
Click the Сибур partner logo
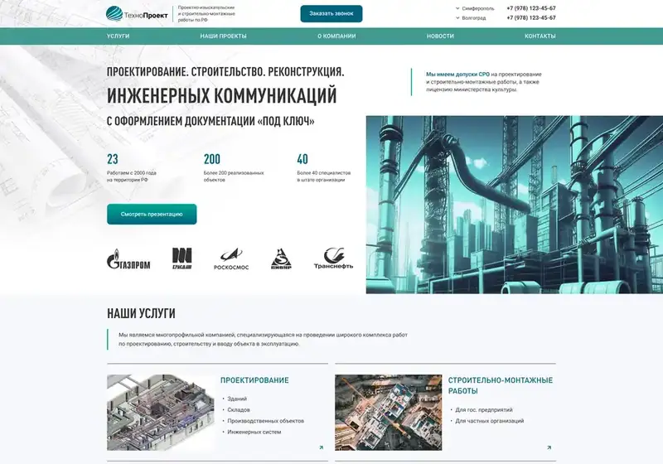[x=281, y=259]
